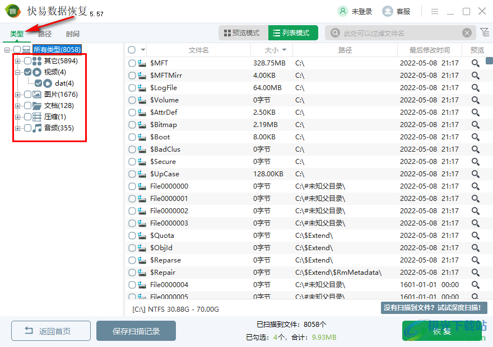Tick the 图片(1676) checkbox

[27, 95]
